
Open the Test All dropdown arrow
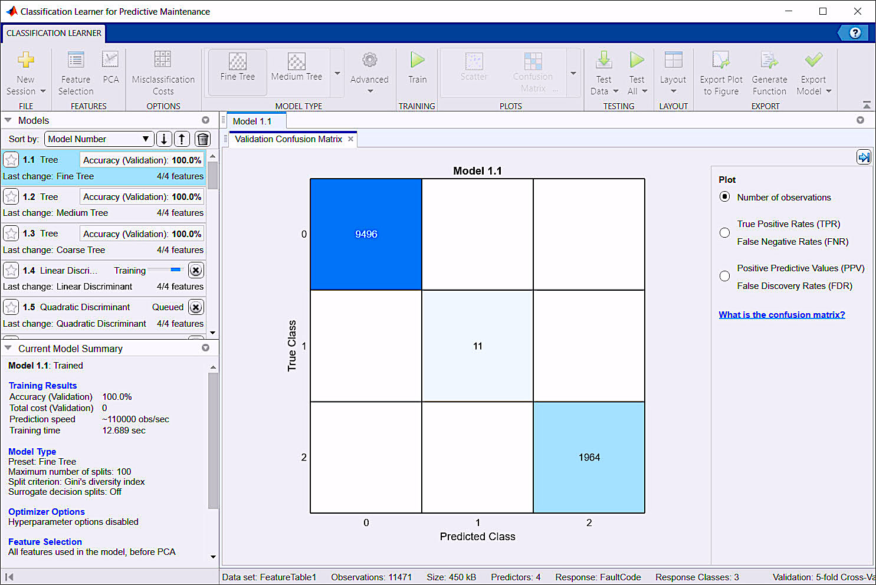(x=645, y=91)
